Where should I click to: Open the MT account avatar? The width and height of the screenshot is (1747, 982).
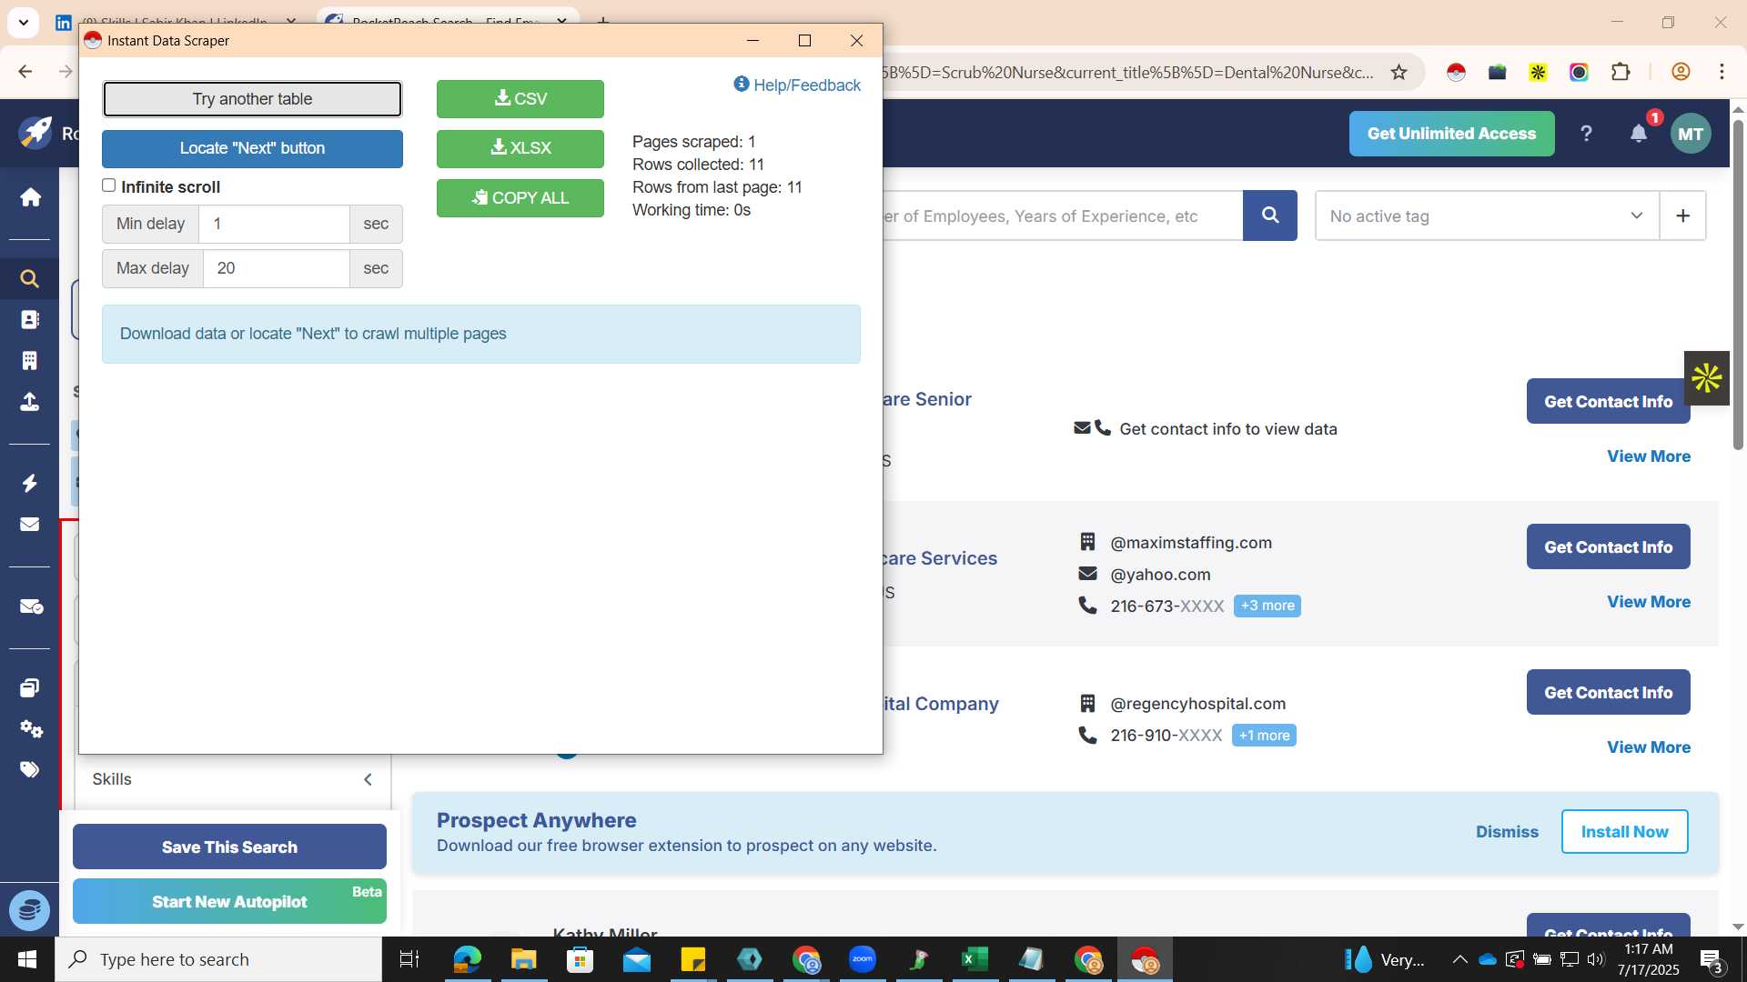[1691, 134]
